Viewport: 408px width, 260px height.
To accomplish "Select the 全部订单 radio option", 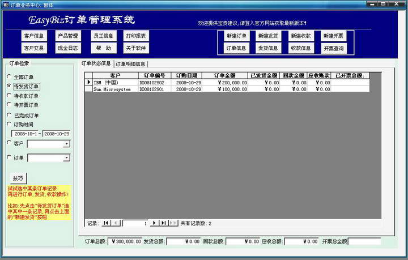I will click(x=8, y=76).
